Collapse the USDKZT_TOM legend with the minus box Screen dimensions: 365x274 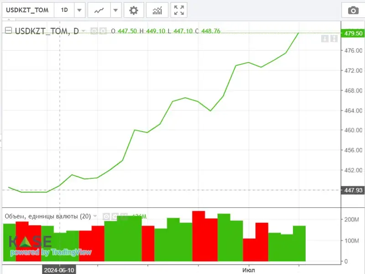[x=8, y=31]
